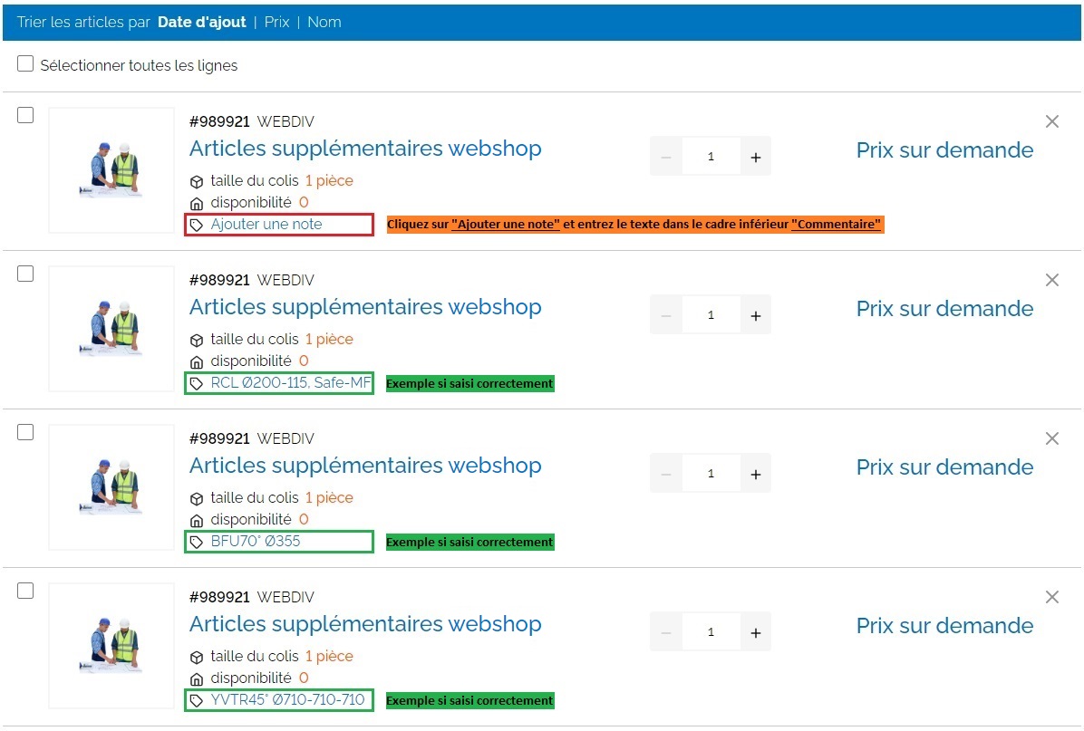Sort articles by Date d'ajout
Image resolution: width=1084 pixels, height=731 pixels.
[201, 22]
